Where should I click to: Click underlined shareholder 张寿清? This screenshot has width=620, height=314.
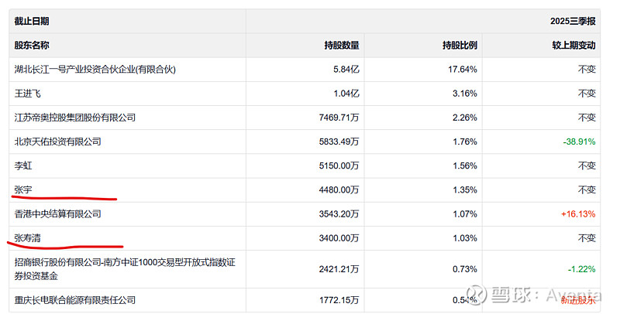click(27, 238)
